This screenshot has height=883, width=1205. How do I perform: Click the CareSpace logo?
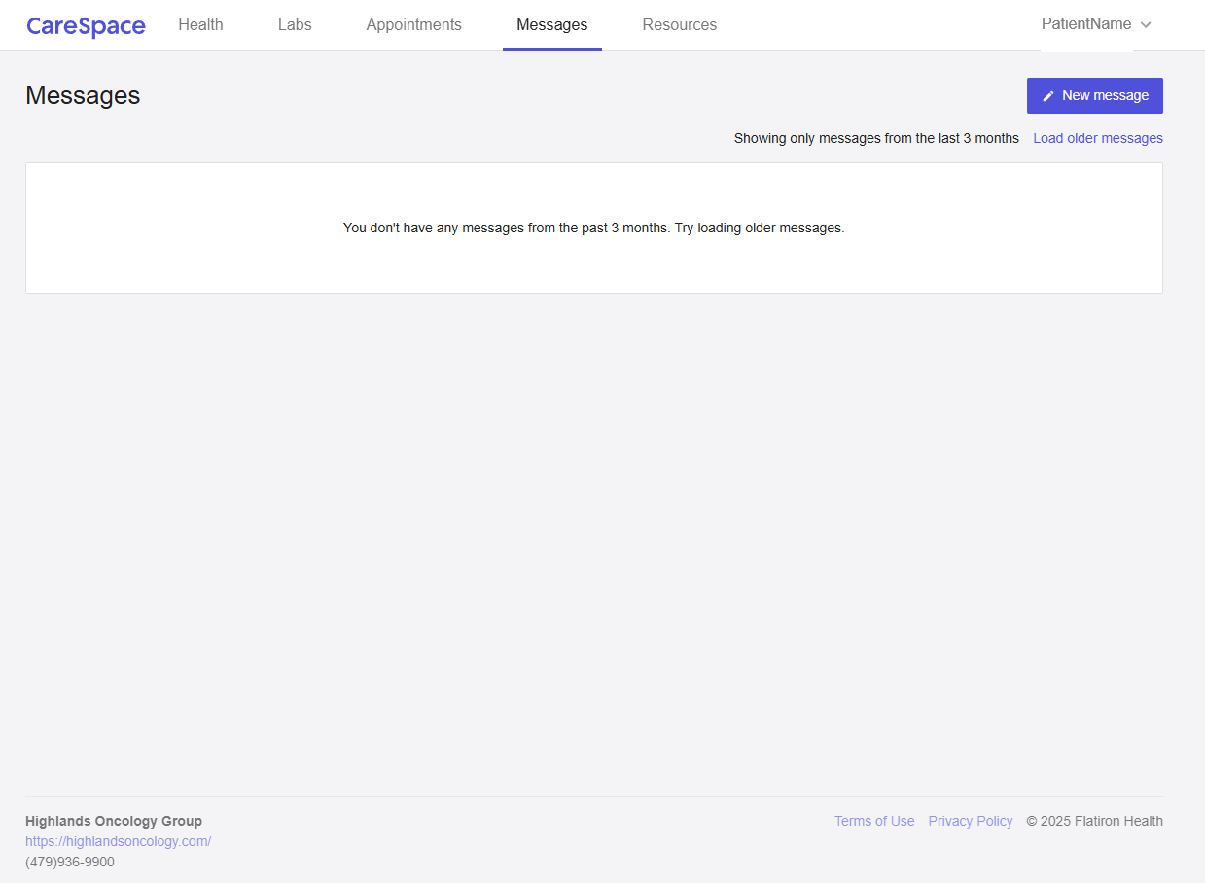86,26
